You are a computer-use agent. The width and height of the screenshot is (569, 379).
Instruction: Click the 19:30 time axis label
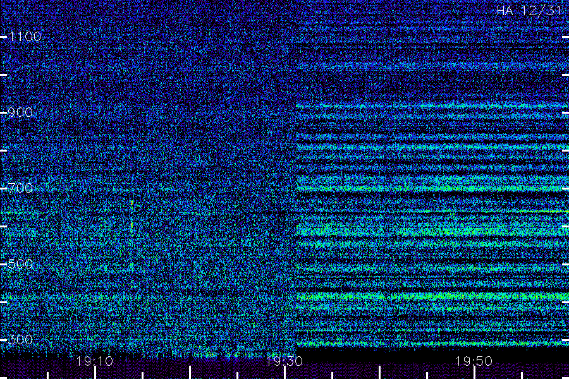(x=284, y=361)
